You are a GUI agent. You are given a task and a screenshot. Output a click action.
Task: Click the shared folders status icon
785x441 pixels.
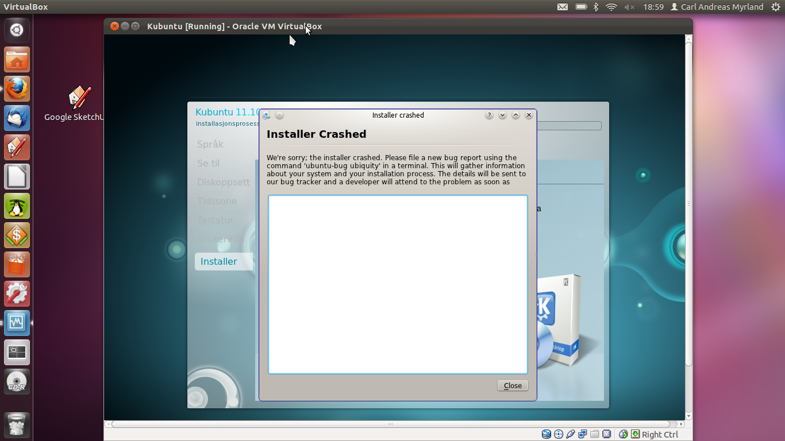594,434
